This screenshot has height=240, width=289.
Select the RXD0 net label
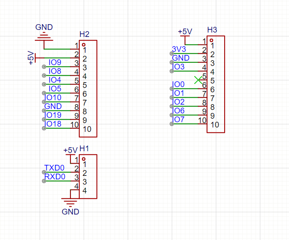(54, 177)
